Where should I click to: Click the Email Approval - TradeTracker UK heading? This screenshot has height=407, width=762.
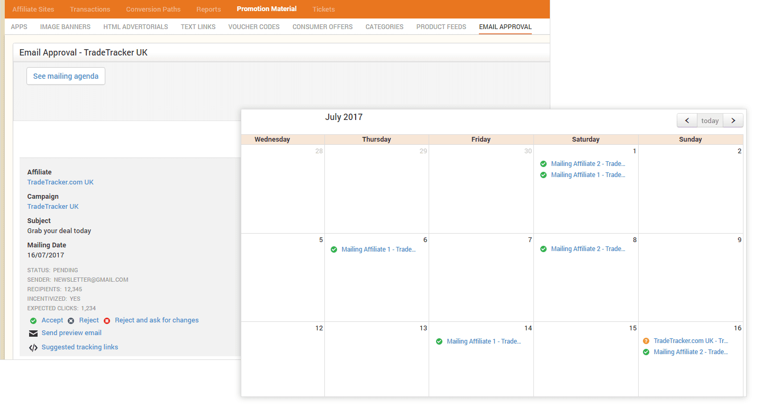(84, 53)
